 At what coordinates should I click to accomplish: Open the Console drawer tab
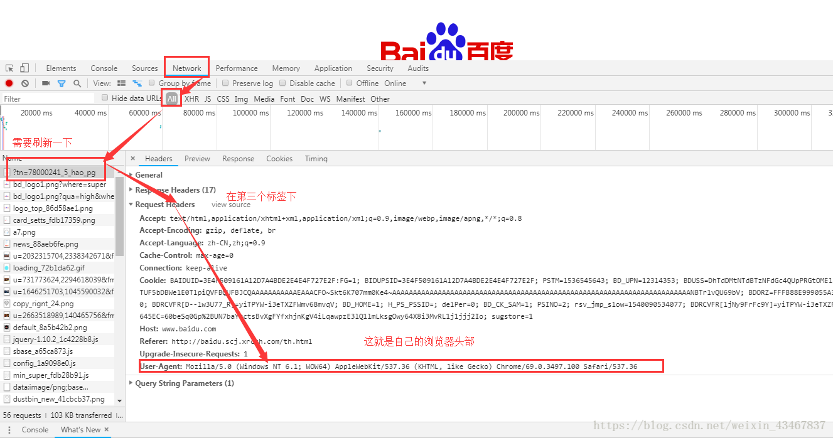[x=35, y=430]
